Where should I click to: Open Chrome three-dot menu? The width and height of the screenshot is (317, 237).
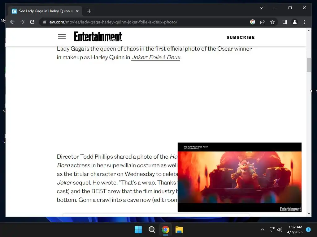coord(305,22)
